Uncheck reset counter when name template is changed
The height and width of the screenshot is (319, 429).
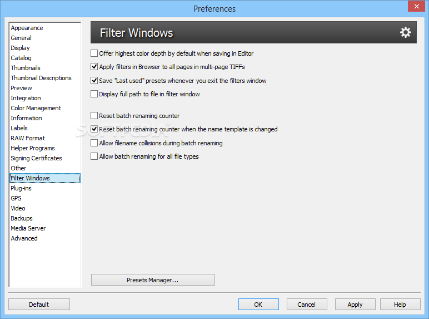[x=94, y=129]
